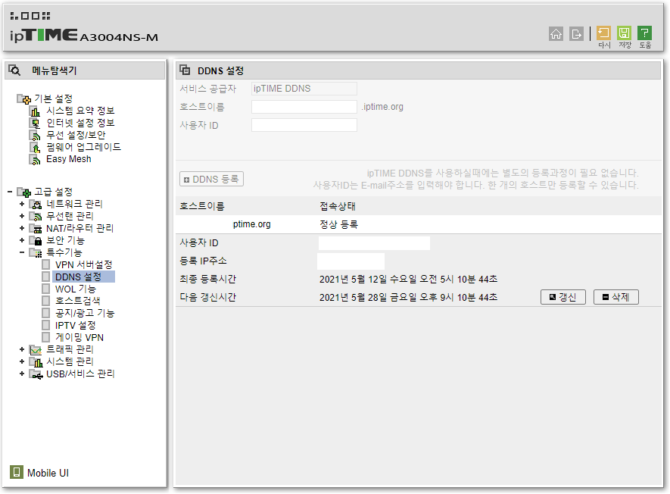Click the 시스템 관리 folder icon
Screen dimensions: 670x494
coord(36,362)
